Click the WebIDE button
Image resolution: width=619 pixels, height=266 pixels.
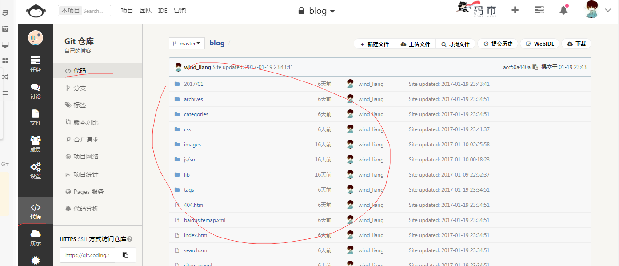coord(540,44)
